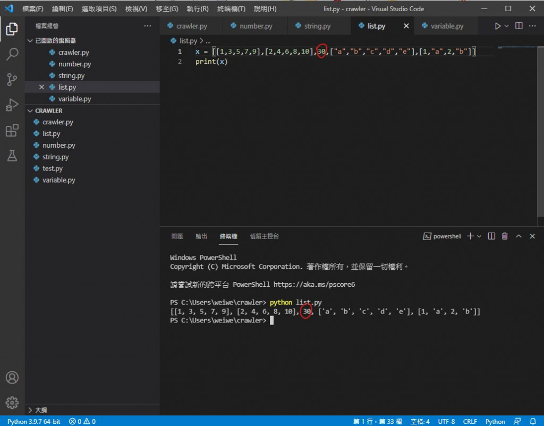Open the Search view in activity bar

(x=12, y=54)
